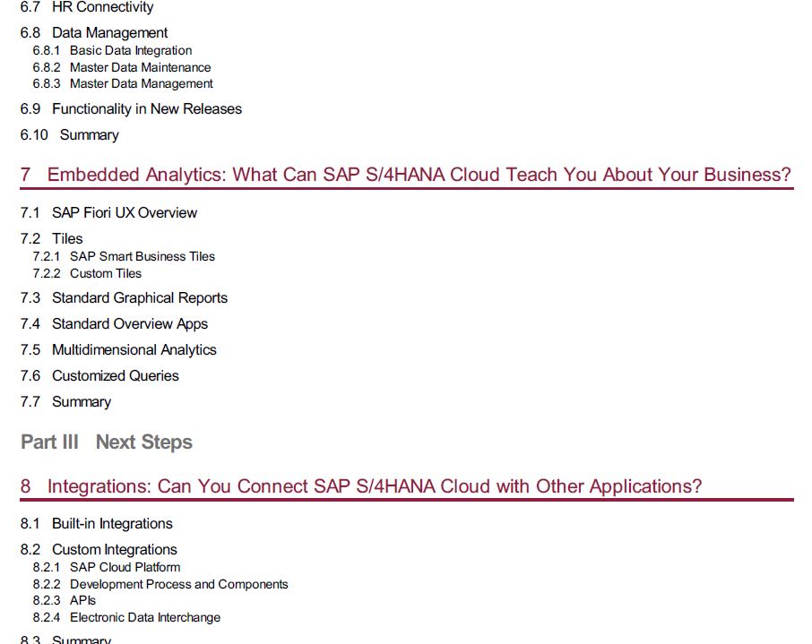Screen dimensions: 812x644
Task: Jump to 7.2.2 Custom Tiles
Action: (x=87, y=273)
